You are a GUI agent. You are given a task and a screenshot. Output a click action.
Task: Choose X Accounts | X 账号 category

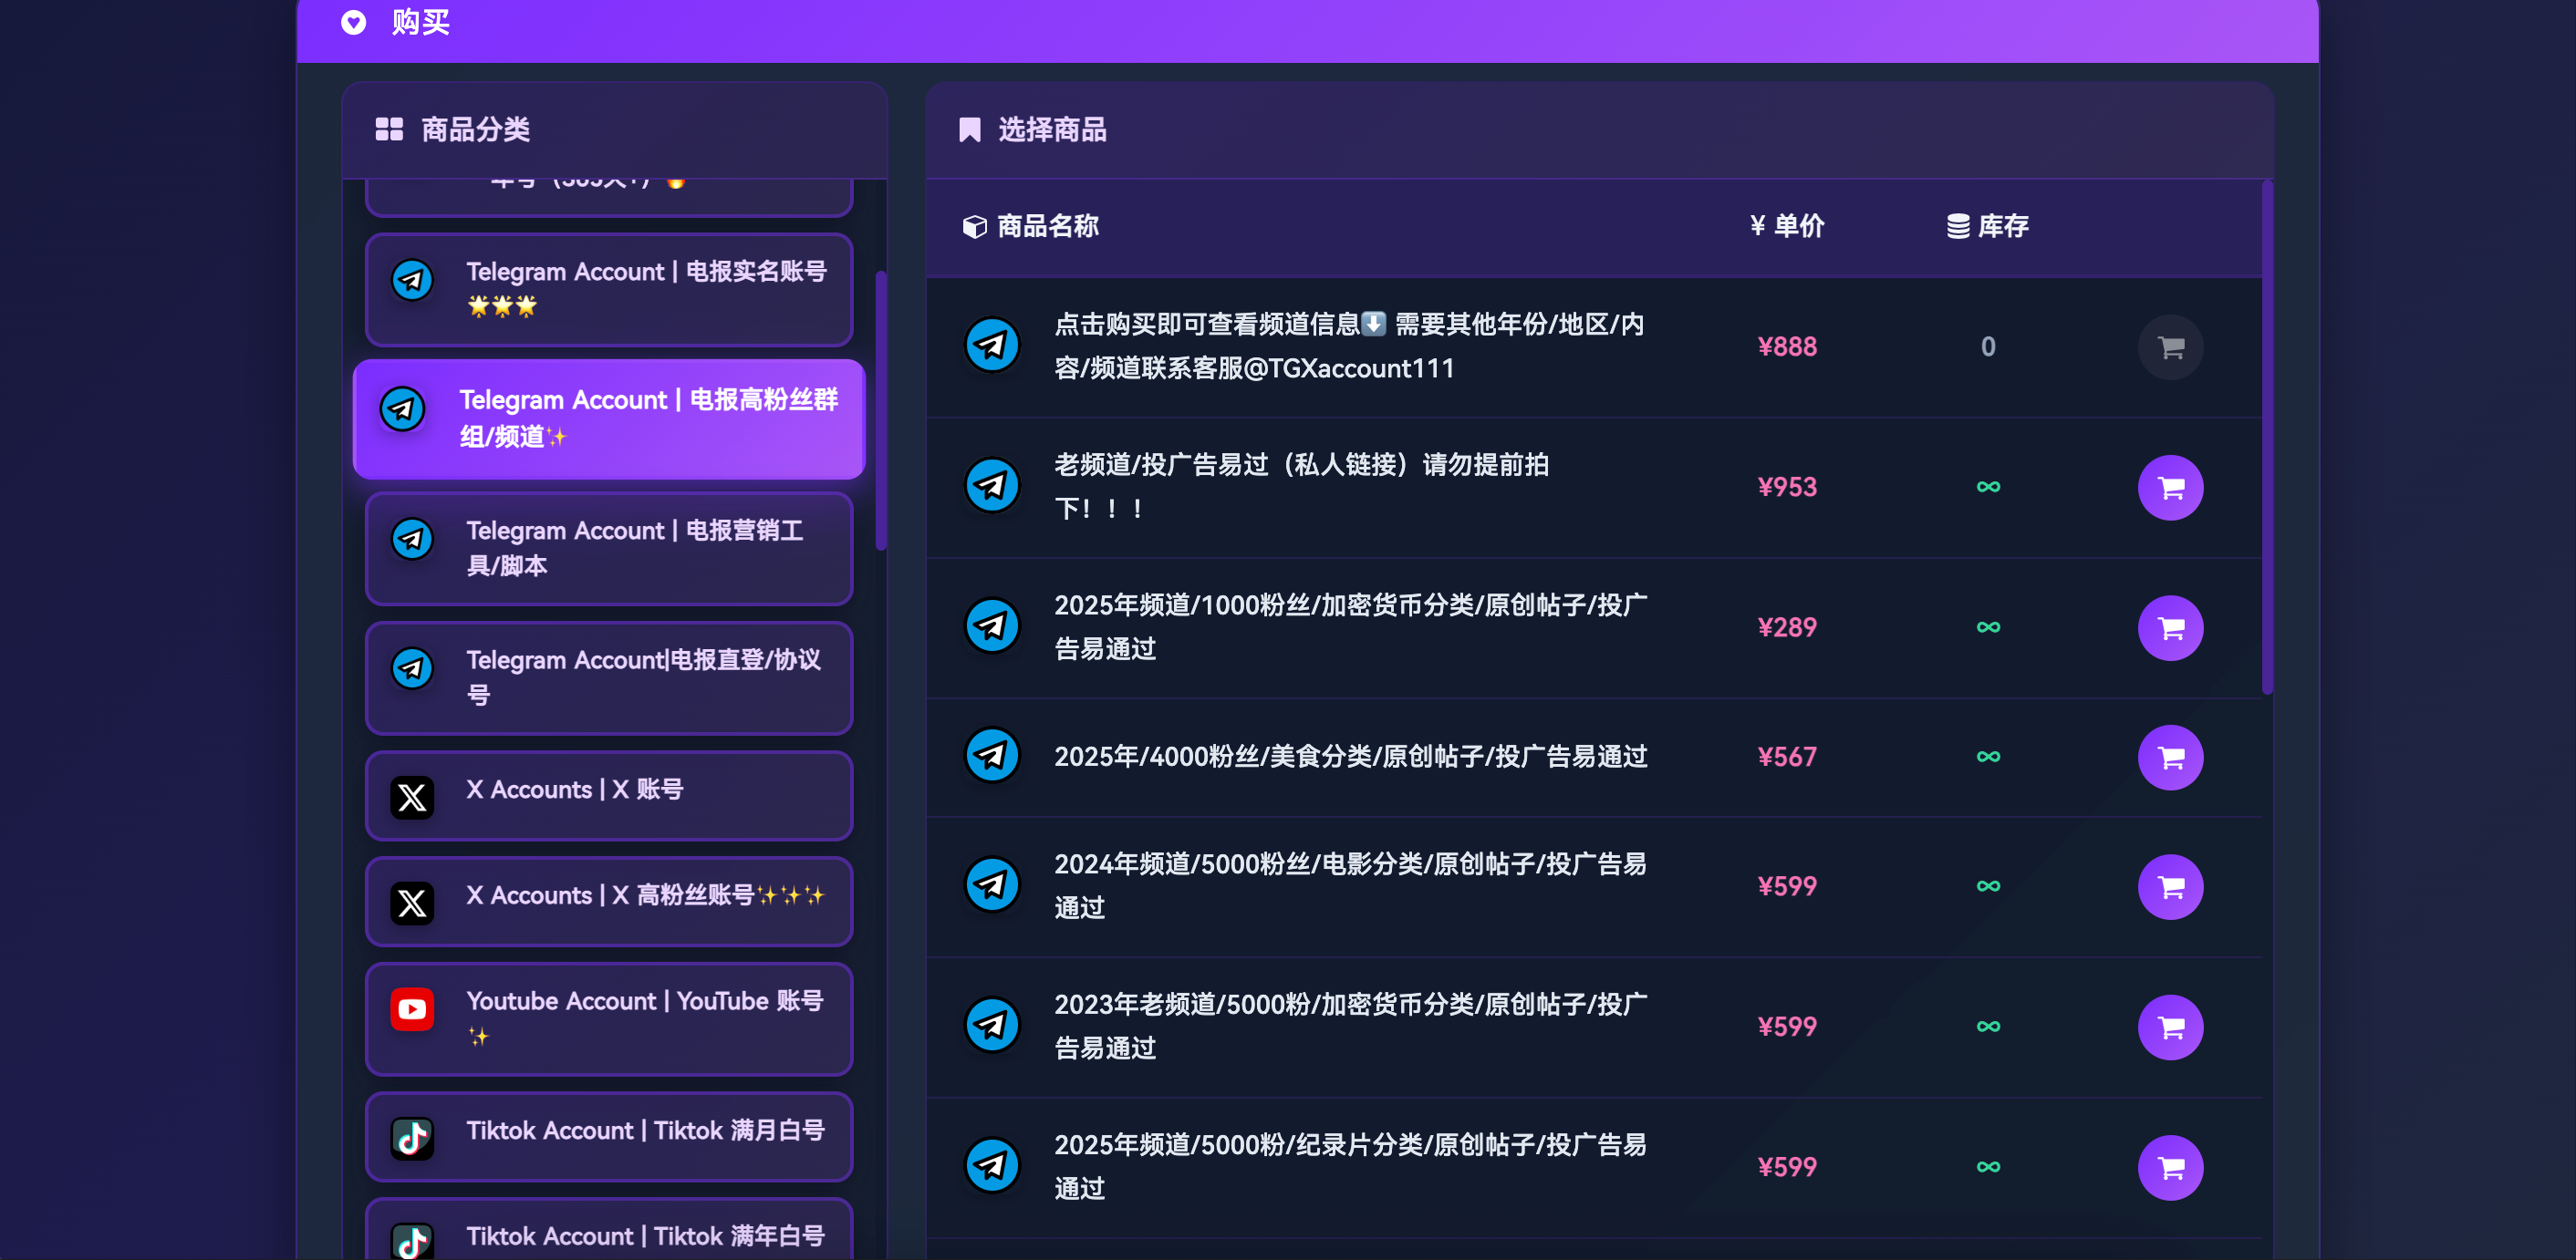608,795
